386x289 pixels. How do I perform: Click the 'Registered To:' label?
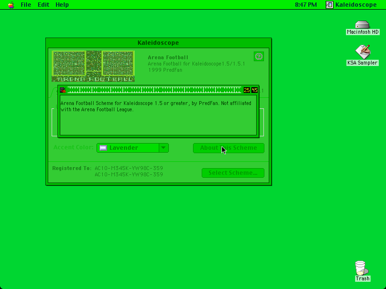click(x=71, y=168)
